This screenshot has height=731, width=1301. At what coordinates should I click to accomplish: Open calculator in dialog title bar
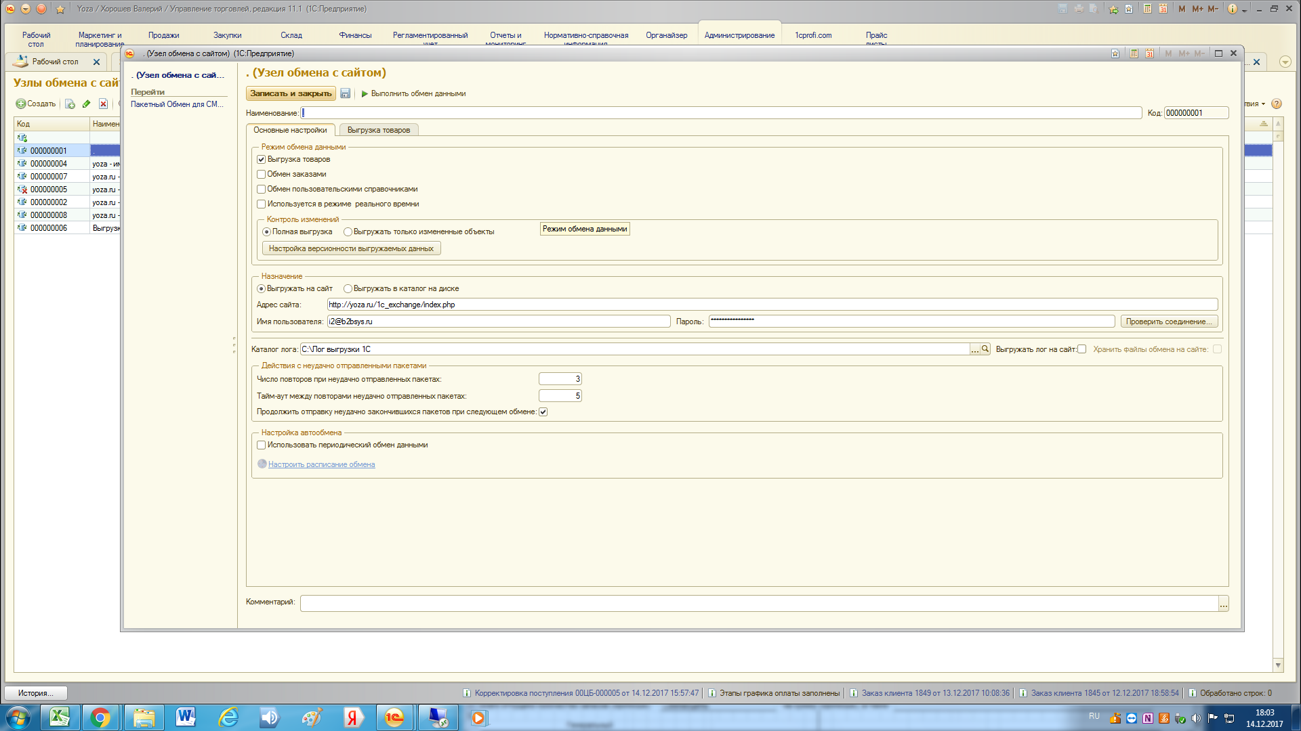(x=1134, y=53)
